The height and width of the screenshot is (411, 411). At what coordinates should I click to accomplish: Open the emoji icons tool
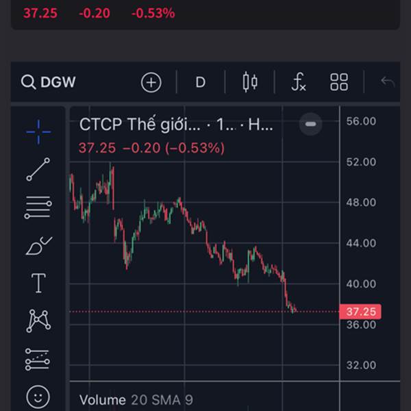click(38, 396)
